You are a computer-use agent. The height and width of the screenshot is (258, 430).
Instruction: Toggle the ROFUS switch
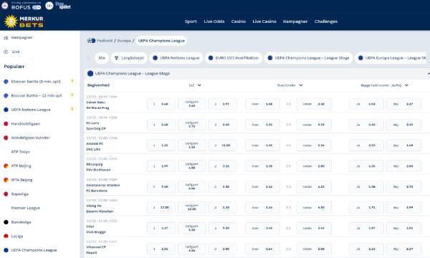pos(37,7)
